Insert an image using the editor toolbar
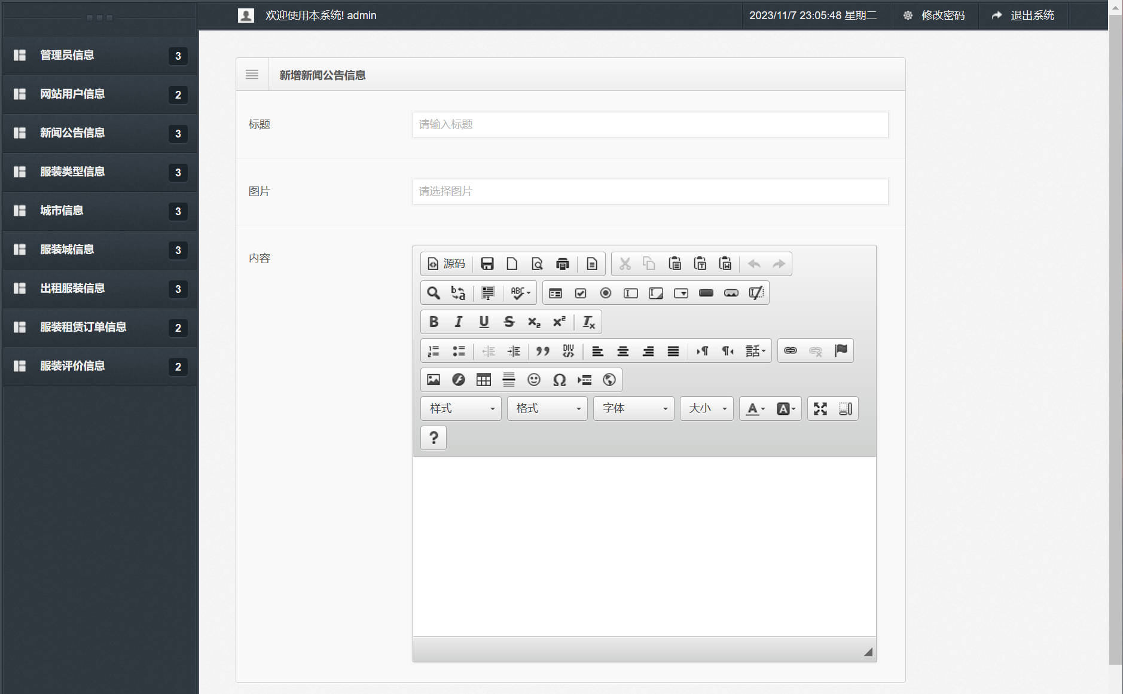1123x694 pixels. tap(434, 380)
